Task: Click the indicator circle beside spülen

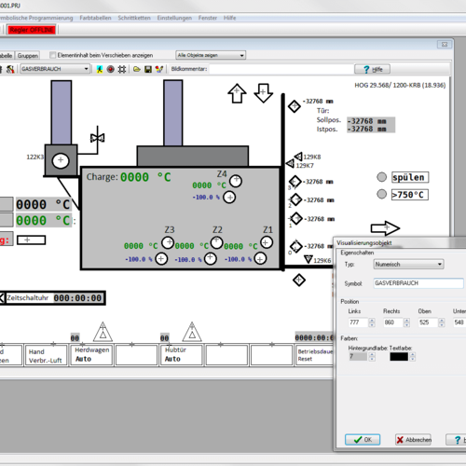Action: click(381, 177)
